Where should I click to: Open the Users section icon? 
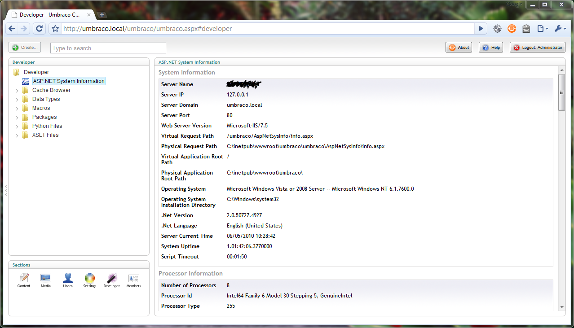tap(68, 278)
